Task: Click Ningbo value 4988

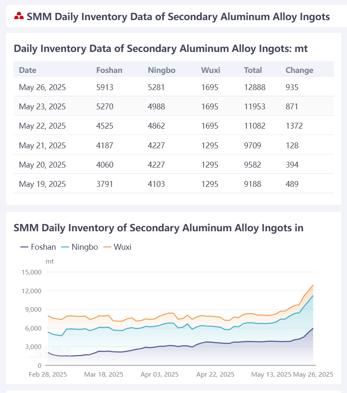Action: 156,106
